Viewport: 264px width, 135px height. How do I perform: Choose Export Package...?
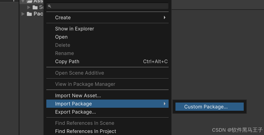pos(75,112)
